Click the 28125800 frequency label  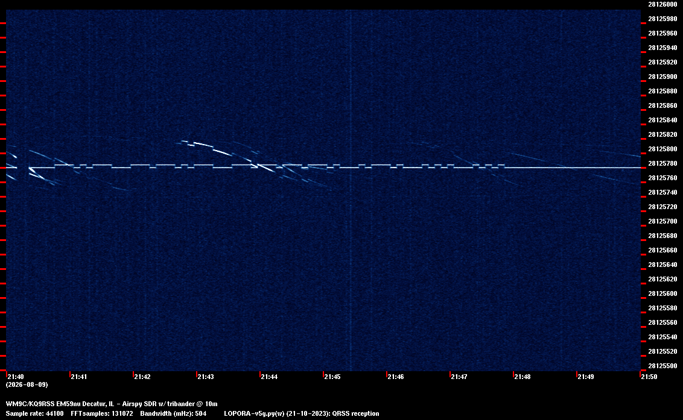pyautogui.click(x=662, y=149)
